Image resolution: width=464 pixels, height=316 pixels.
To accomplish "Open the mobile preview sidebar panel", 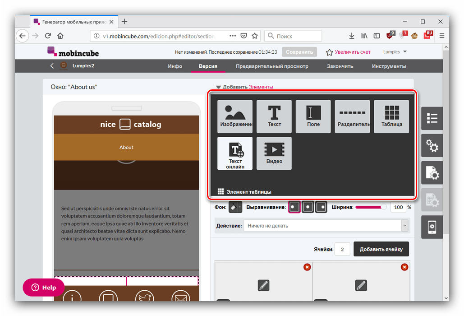I will coord(432,227).
